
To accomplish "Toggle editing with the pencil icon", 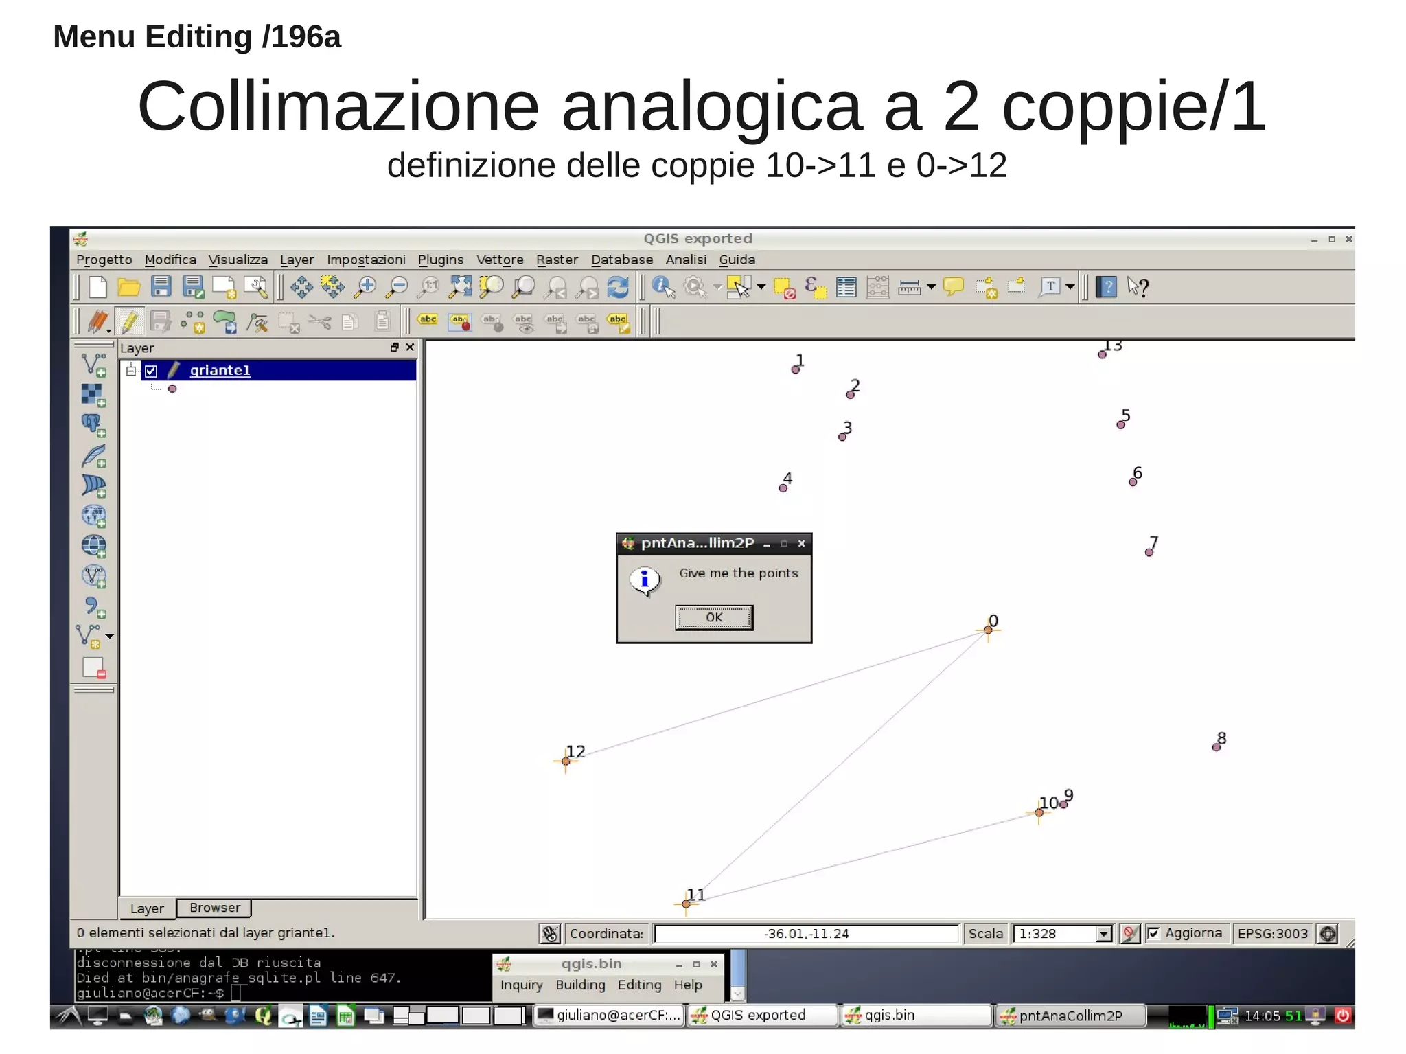I will pyautogui.click(x=129, y=321).
